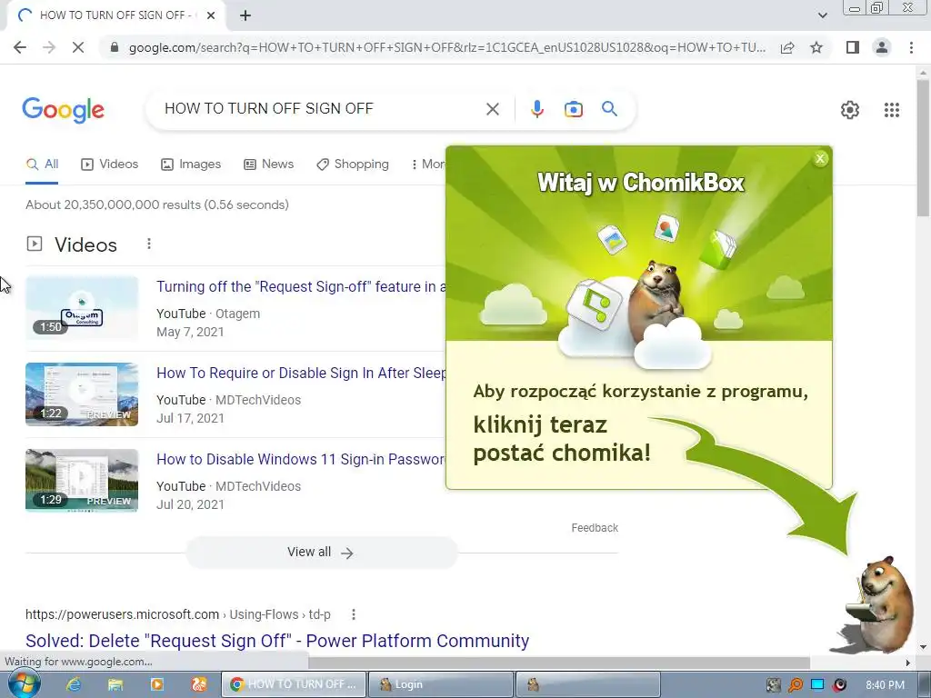Click View all videos button

pyautogui.click(x=321, y=553)
